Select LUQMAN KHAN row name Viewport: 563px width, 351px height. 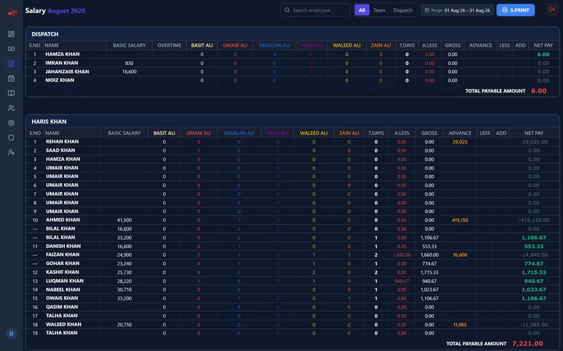click(64, 280)
